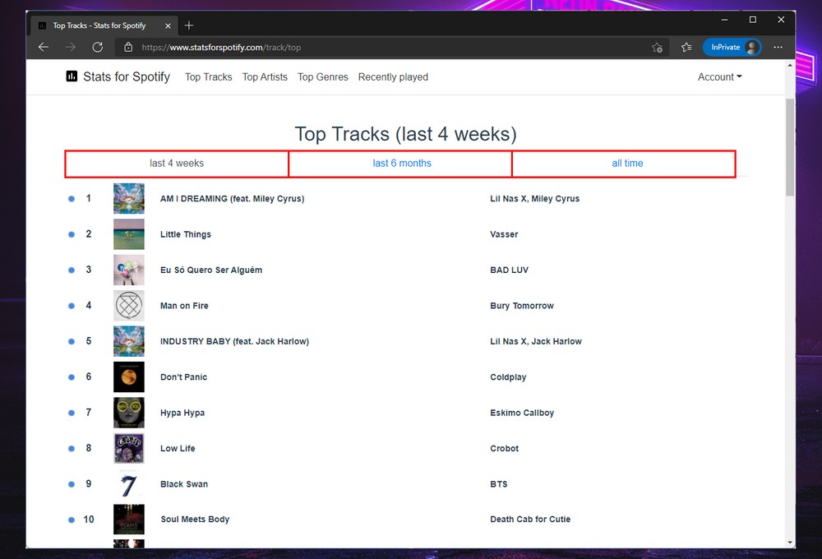Viewport: 822px width, 559px height.
Task: Click album art for Black Swan
Action: [x=129, y=483]
